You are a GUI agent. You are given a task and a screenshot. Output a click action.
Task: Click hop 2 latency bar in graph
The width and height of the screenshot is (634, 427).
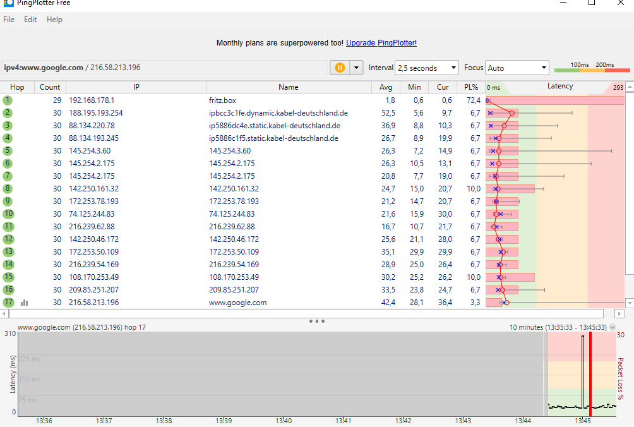pyautogui.click(x=502, y=113)
